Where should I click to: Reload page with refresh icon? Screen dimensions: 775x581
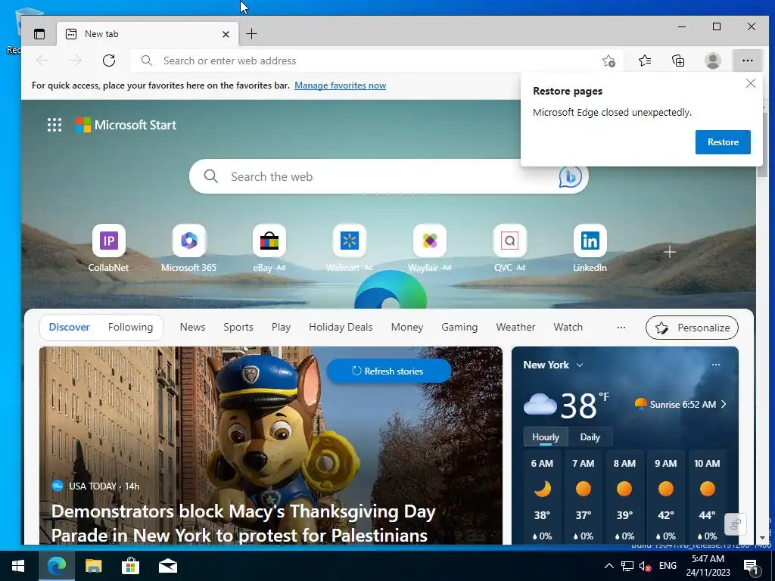(109, 61)
